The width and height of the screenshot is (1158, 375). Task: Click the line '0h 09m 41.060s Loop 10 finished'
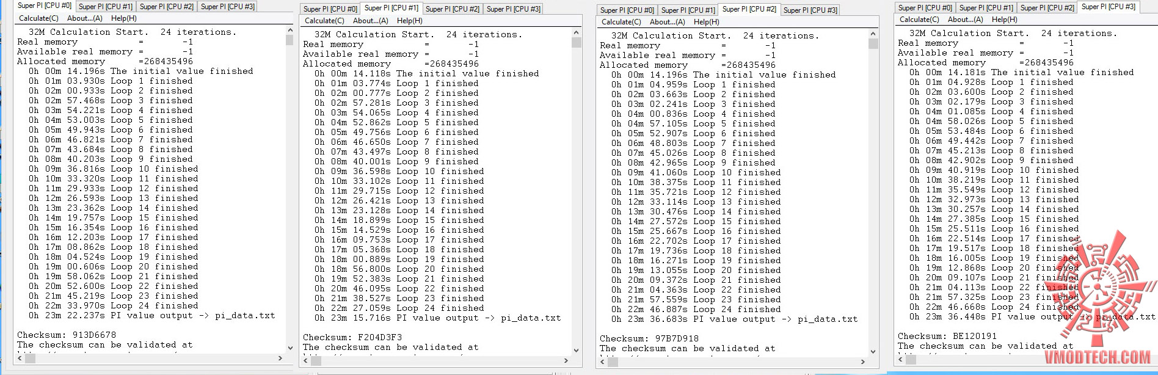(696, 173)
